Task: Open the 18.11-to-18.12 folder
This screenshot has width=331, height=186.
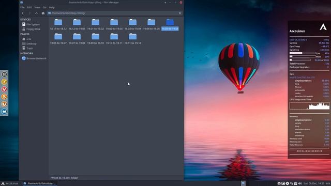Action: click(x=58, y=24)
